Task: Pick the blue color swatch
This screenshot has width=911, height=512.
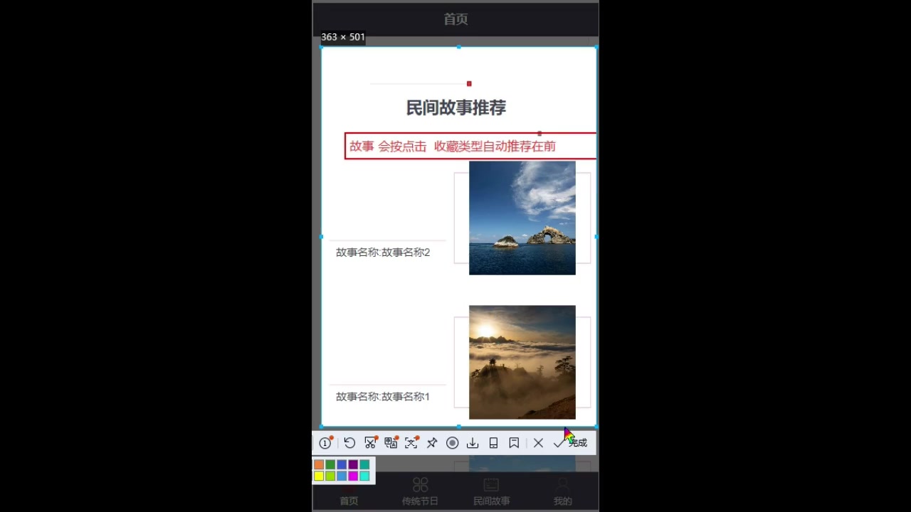Action: click(342, 464)
